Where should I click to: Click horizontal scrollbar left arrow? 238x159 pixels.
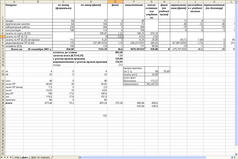[81, 157]
